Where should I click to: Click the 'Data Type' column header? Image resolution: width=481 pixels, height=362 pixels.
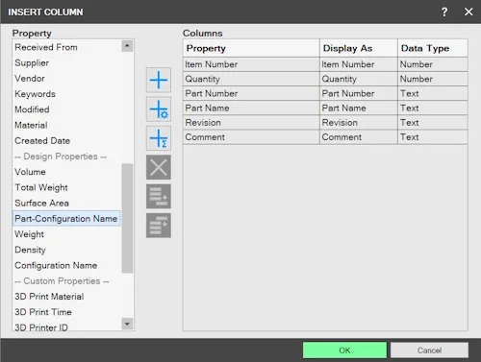point(433,48)
